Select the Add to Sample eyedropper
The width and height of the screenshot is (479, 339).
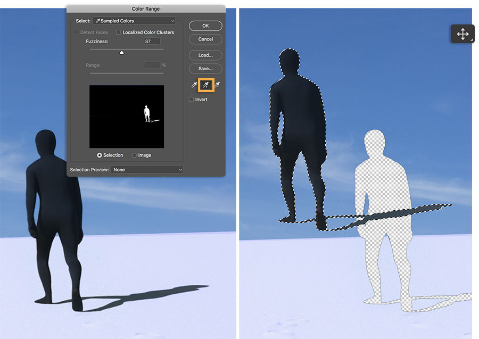(205, 85)
